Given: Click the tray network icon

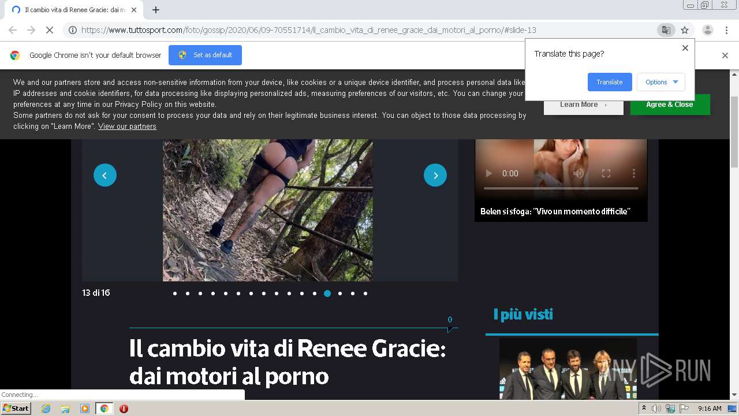Looking at the screenshot, I should pyautogui.click(x=670, y=408).
